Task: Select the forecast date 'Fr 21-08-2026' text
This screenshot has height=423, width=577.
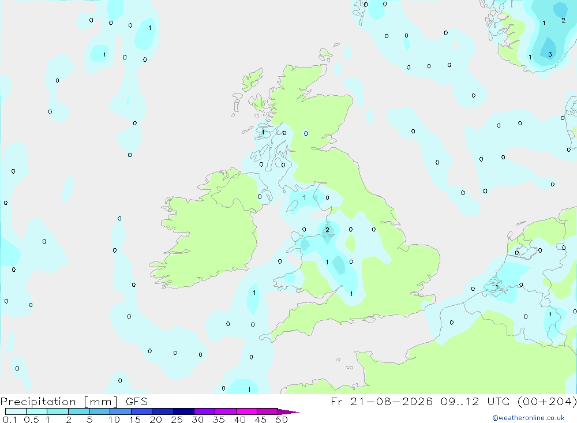Action: [381, 401]
